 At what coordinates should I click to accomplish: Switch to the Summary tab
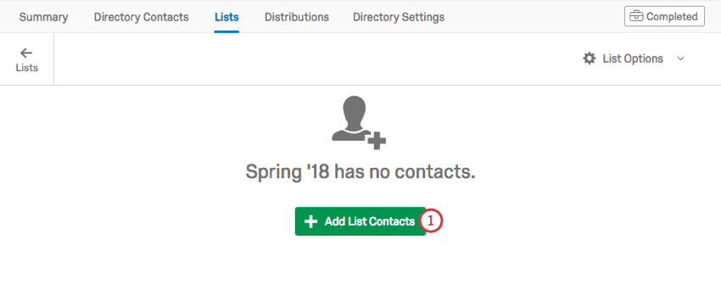click(x=43, y=17)
